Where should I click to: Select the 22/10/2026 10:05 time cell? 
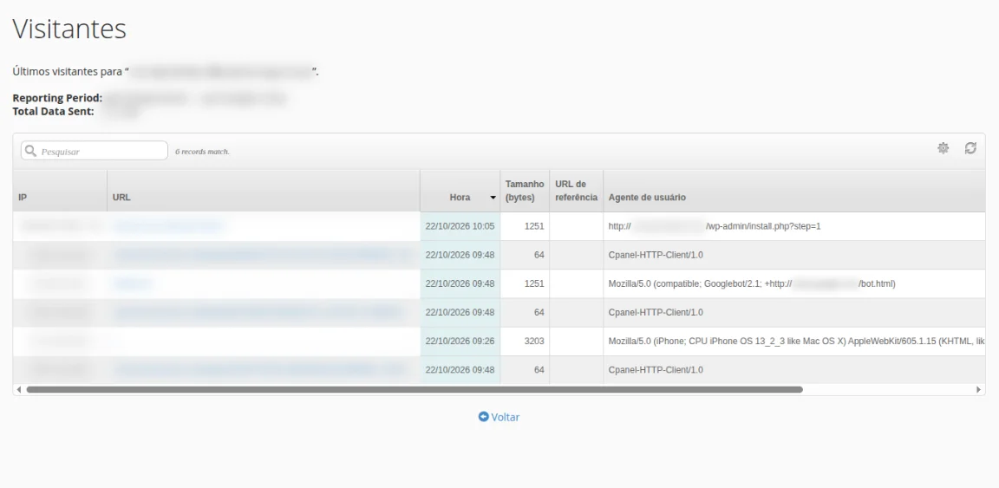click(460, 226)
